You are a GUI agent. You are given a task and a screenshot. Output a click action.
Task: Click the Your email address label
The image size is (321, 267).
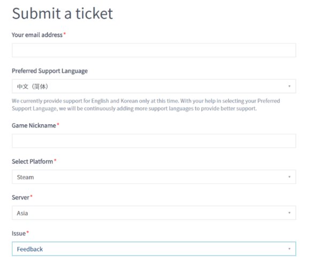pyautogui.click(x=37, y=35)
